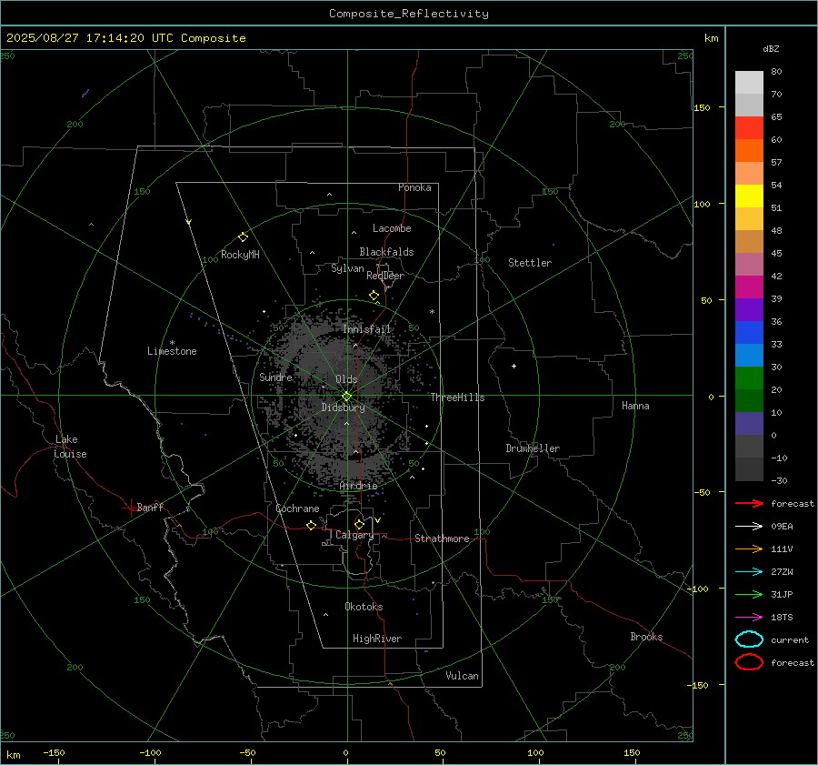The width and height of the screenshot is (818, 765).
Task: Click the dBZ legend heading
Action: tap(771, 48)
